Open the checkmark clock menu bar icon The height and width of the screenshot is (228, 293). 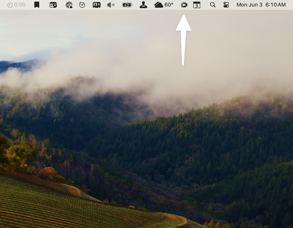click(82, 5)
